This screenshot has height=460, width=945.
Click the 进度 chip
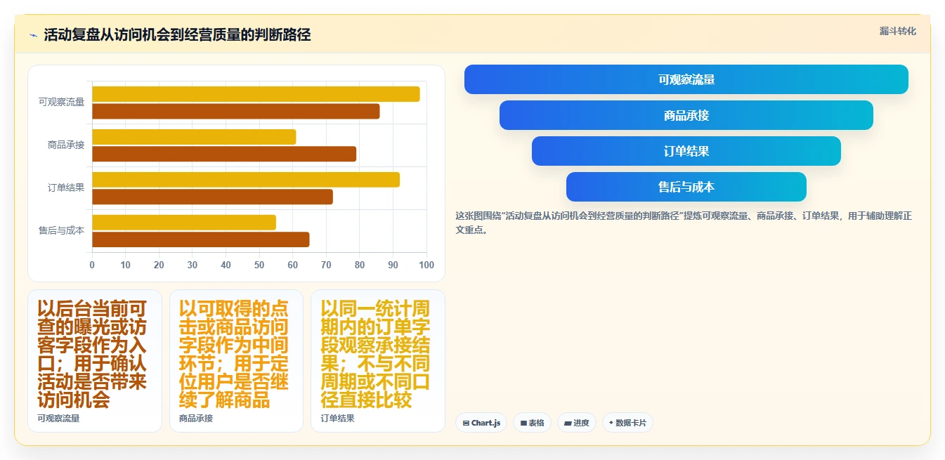click(x=577, y=423)
